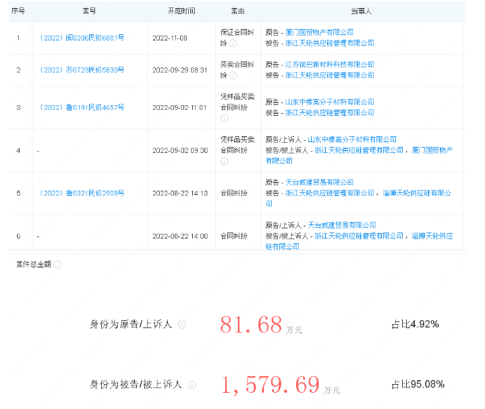Select hearing date 2022-11-08
Viewport: 485px width, 409px height.
click(x=170, y=38)
